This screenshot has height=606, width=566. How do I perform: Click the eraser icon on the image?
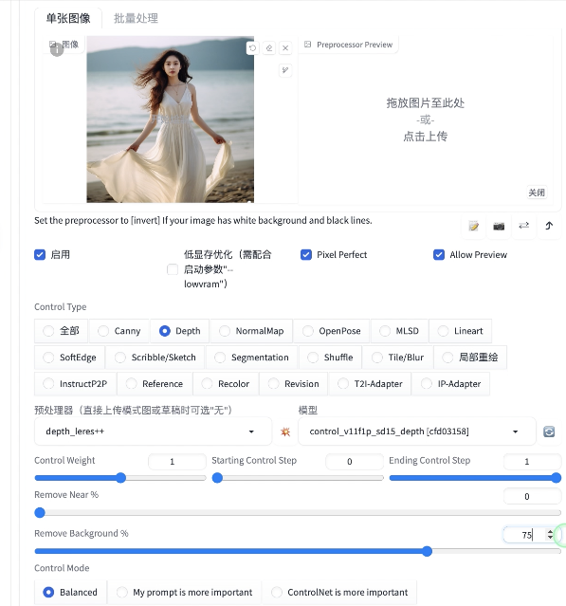pos(269,48)
